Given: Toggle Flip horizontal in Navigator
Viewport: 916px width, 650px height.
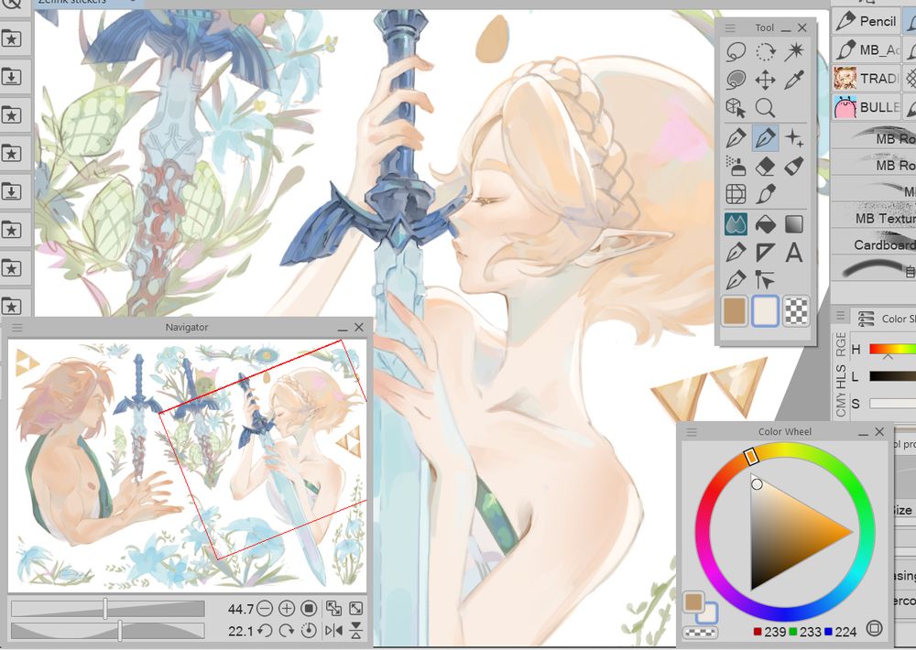Looking at the screenshot, I should click(x=333, y=631).
